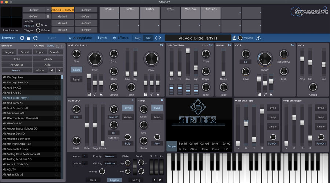The image size is (330, 183).
Task: Click the V.C.F. Cutoff knob
Action: [x=265, y=59]
